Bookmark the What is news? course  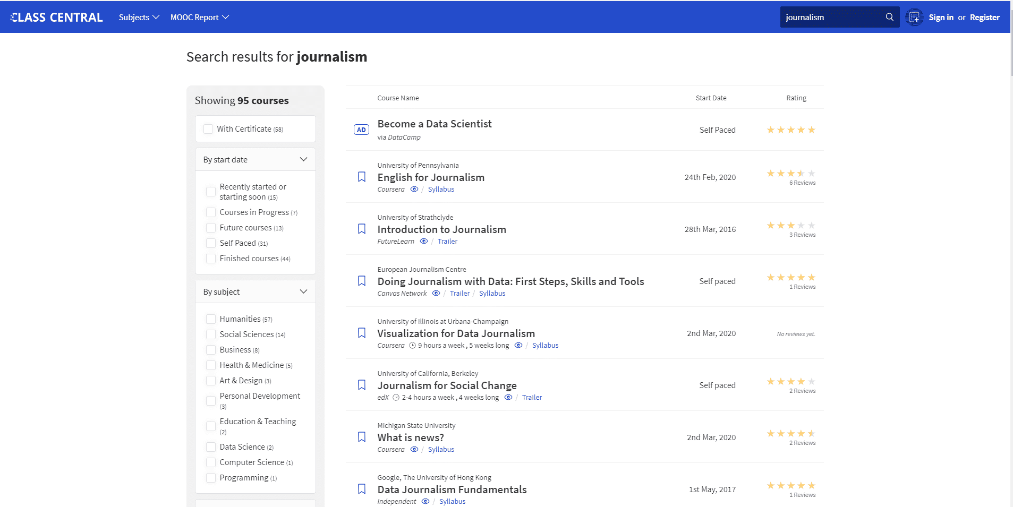[x=362, y=437]
